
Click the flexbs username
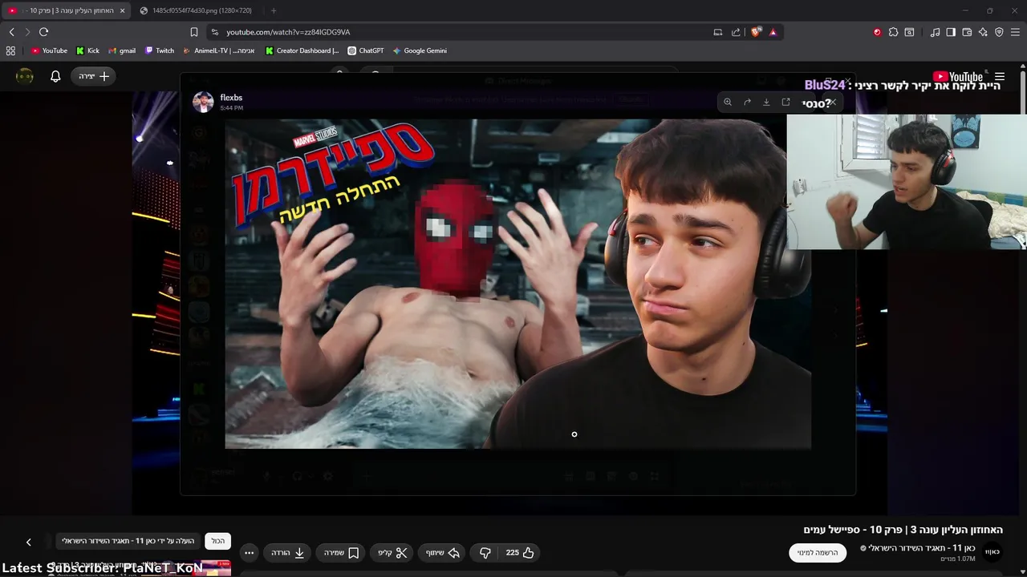click(231, 98)
